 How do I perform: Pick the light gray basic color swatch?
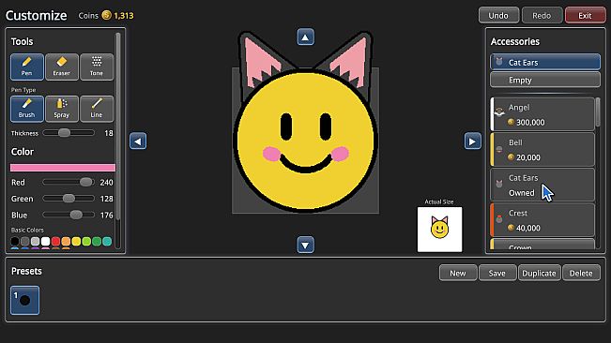click(35, 242)
